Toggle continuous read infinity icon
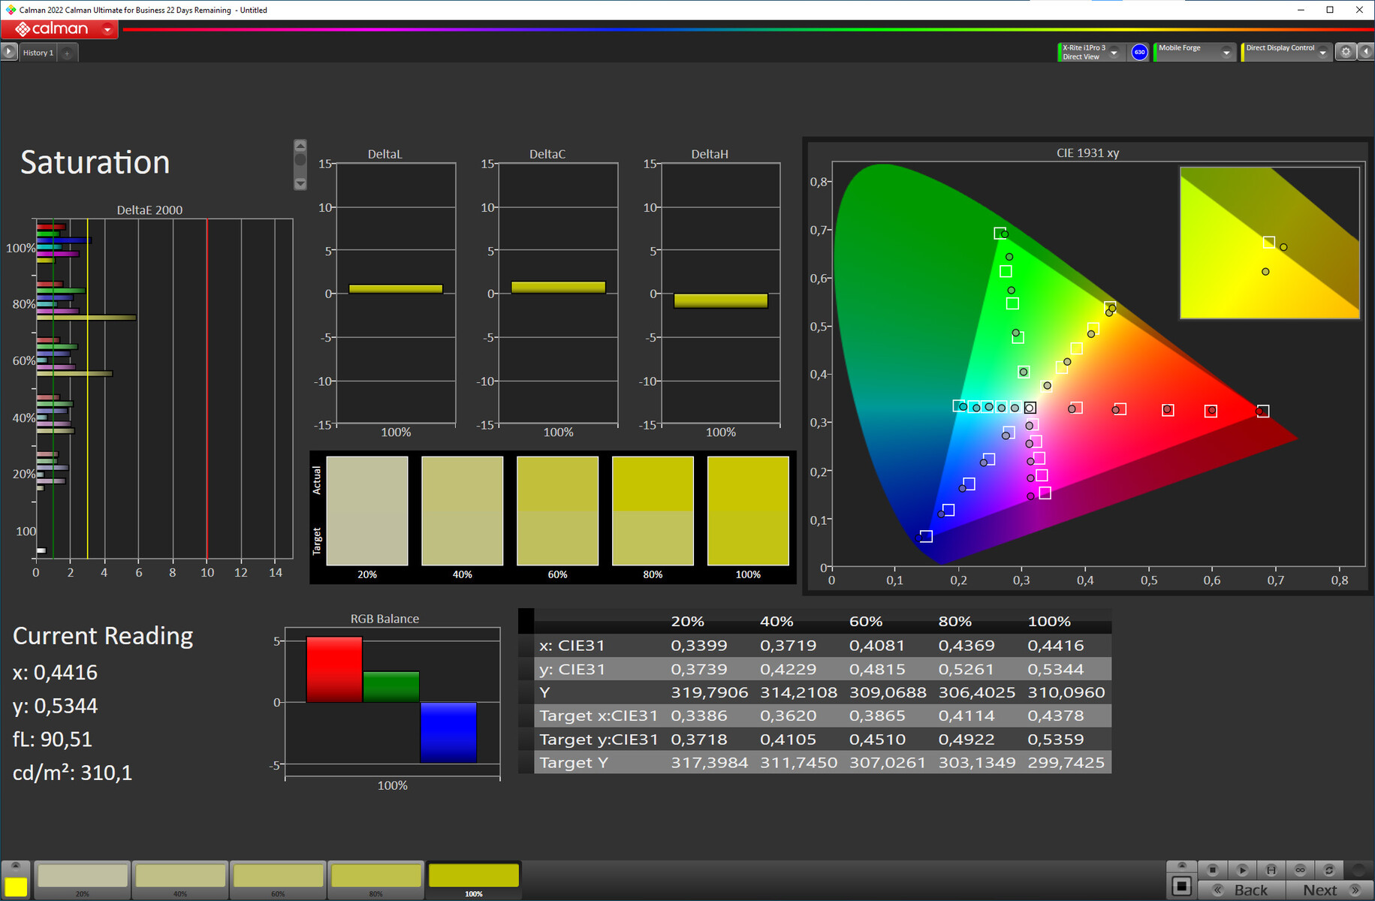This screenshot has width=1375, height=901. [1300, 869]
